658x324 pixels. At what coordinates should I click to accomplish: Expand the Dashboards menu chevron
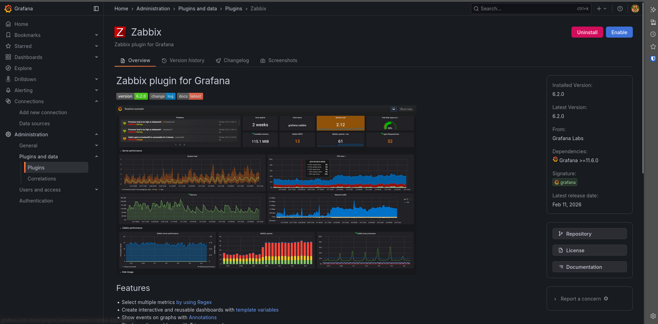pyautogui.click(x=97, y=57)
